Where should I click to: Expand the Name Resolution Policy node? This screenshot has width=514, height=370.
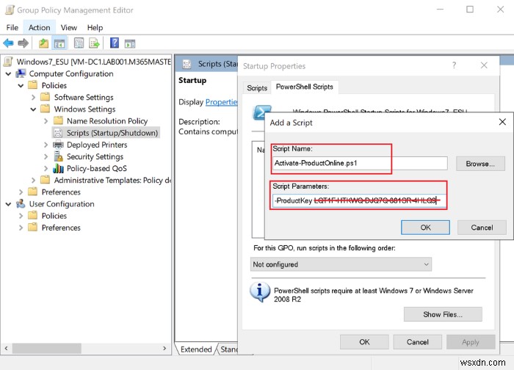[46, 121]
